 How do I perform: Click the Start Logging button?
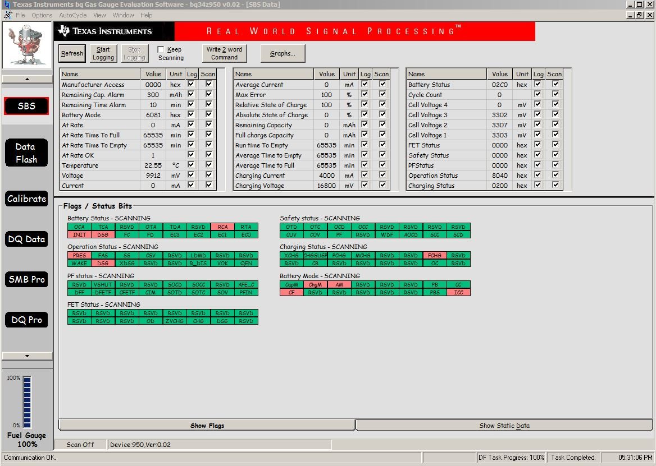103,53
